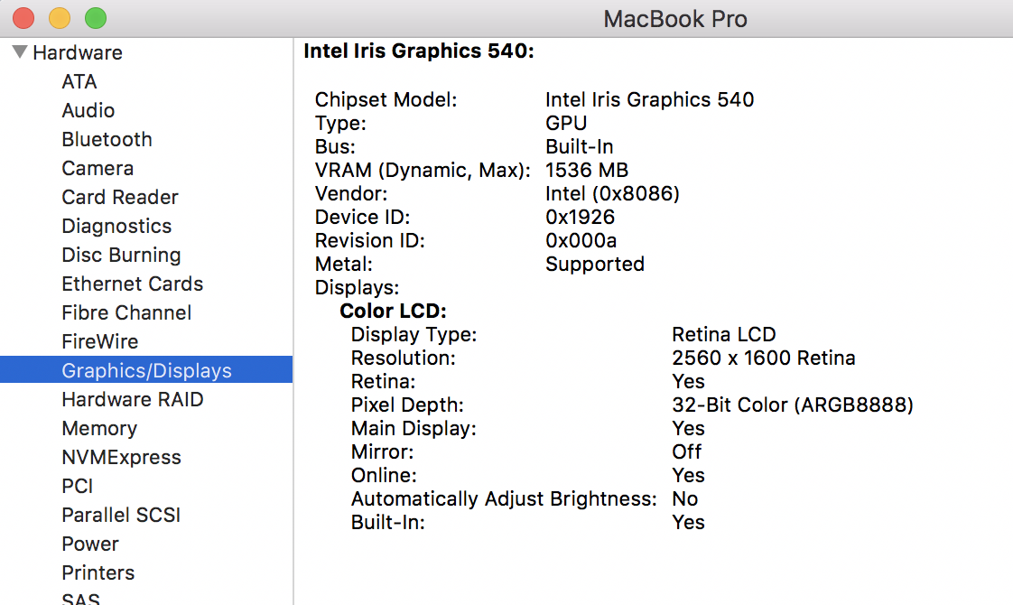Open the Camera hardware entry
This screenshot has width=1013, height=605.
point(98,168)
